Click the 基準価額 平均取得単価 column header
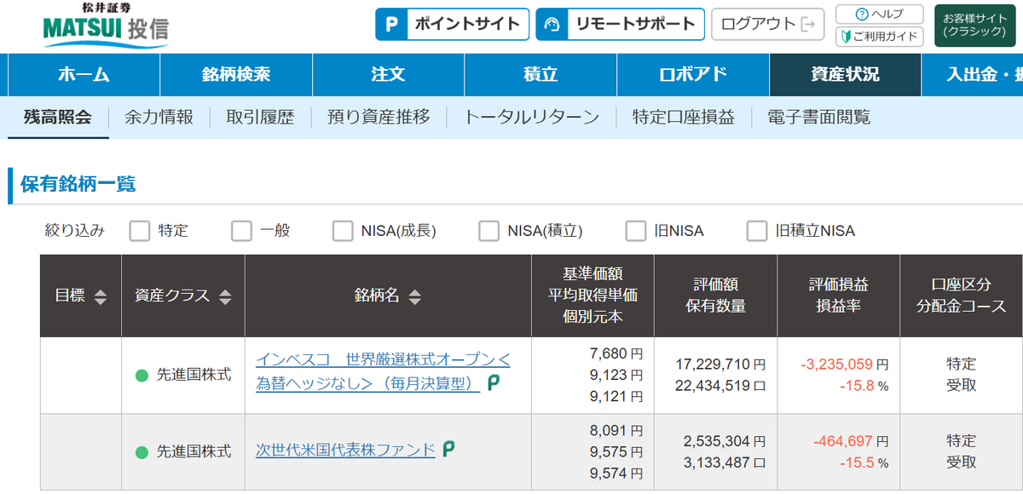The height and width of the screenshot is (494, 1023). (x=592, y=296)
